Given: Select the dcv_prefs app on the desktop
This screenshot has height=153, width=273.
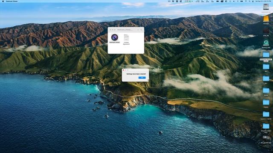Looking at the screenshot, I should point(266,138).
